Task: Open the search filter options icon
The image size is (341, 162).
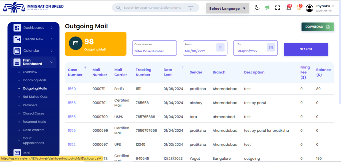Action: pyautogui.click(x=190, y=8)
